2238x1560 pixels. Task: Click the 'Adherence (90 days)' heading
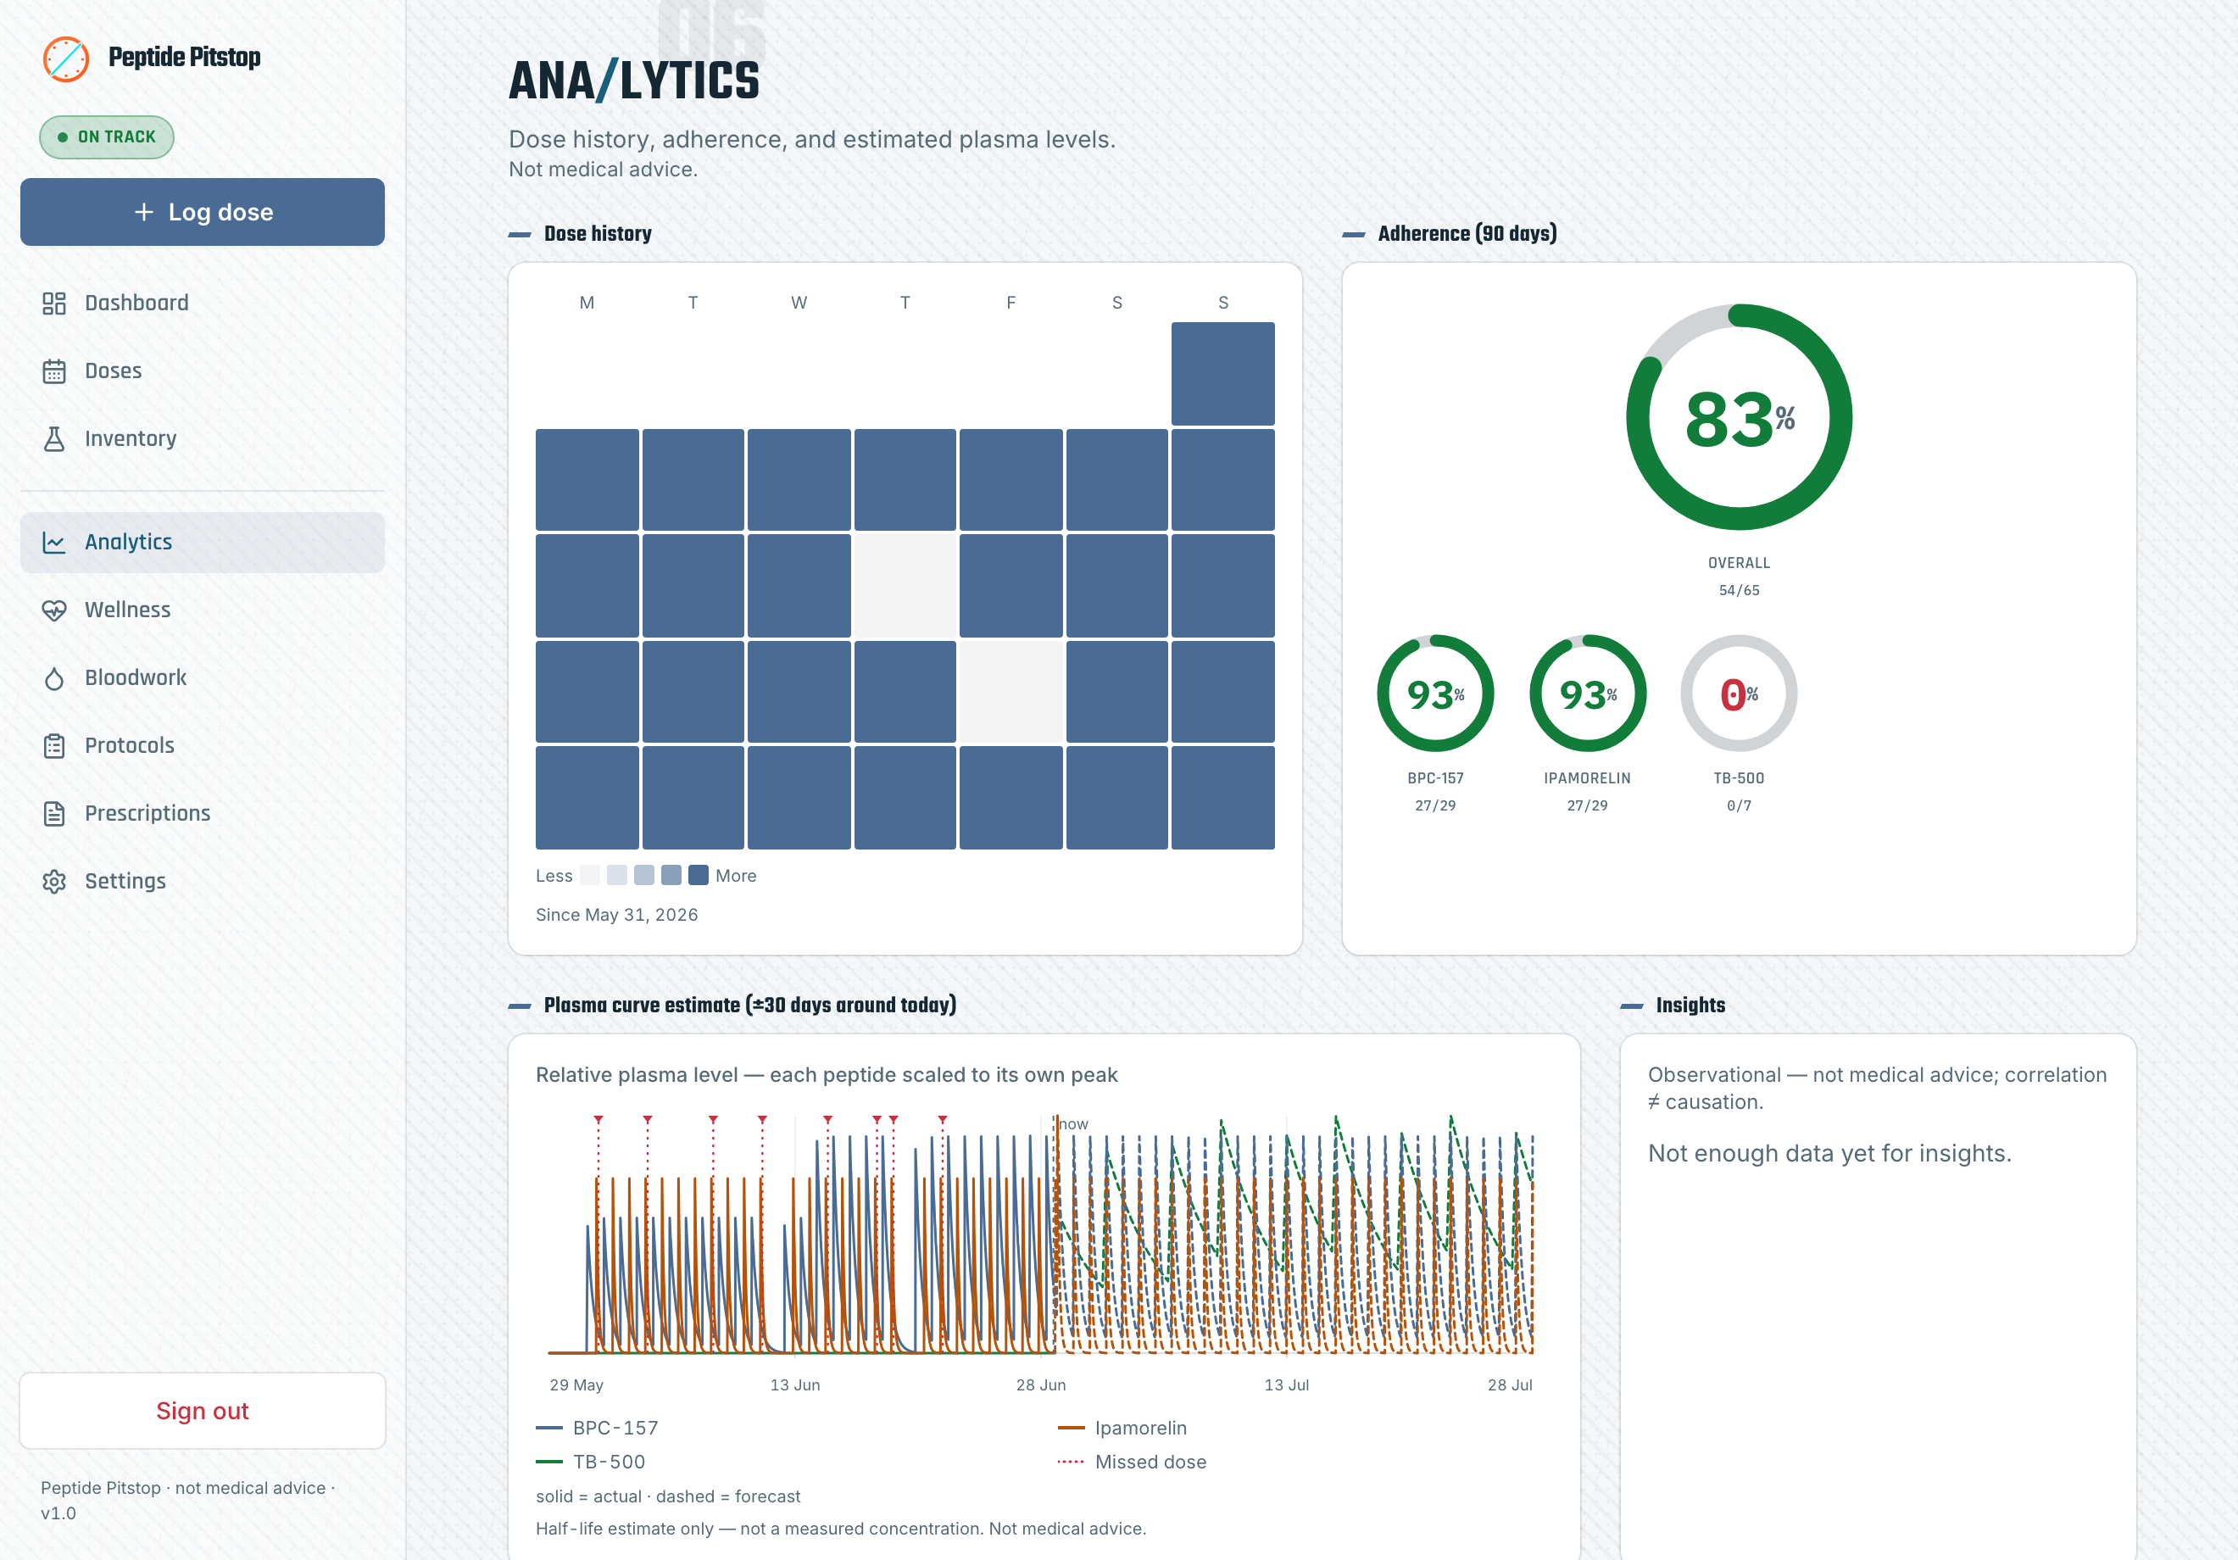coord(1467,234)
